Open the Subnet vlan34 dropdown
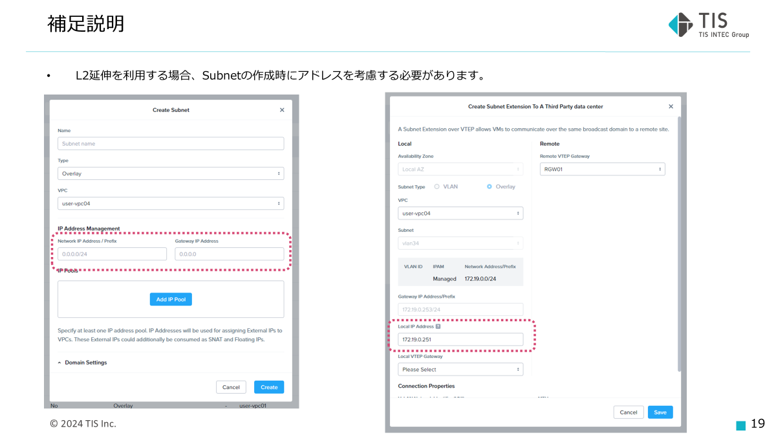This screenshot has height=437, width=776. pos(460,243)
